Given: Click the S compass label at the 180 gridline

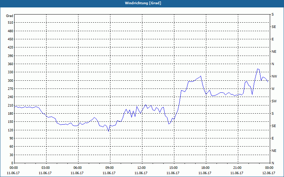Looking at the screenshot, I should 273,114.
